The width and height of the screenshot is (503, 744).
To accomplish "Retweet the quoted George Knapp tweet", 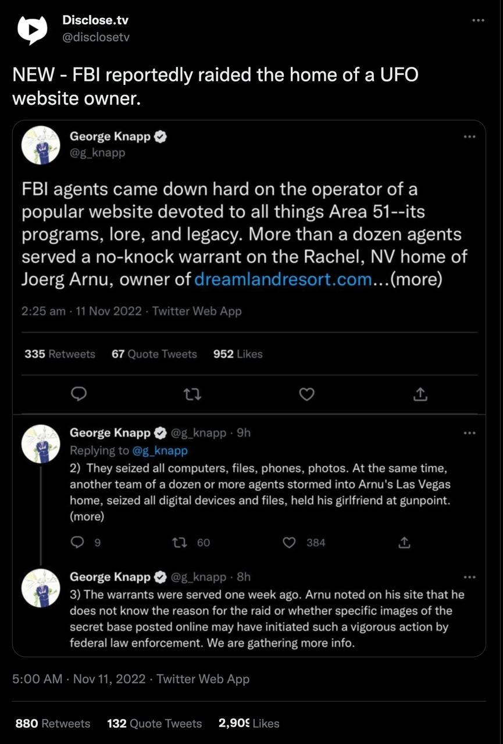I will click(x=192, y=394).
